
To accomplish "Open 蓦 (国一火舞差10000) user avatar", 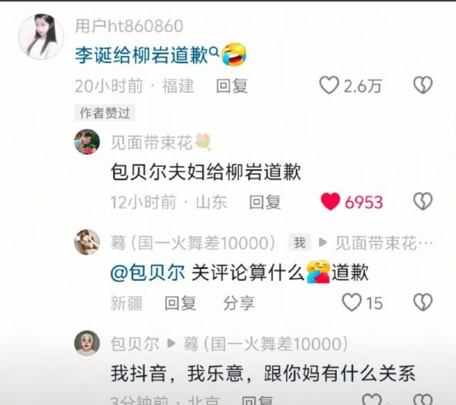I will click(x=87, y=242).
